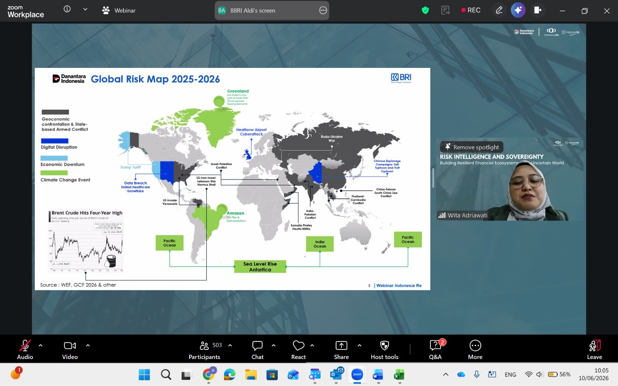
Task: Click the microphone tray icon
Action: 477,374
